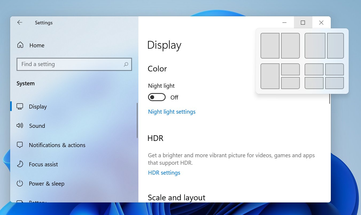The height and width of the screenshot is (215, 361).
Task: Click the Notifications & actions icon
Action: (20, 145)
